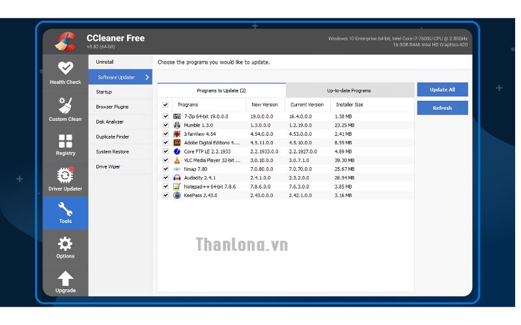Uncheck the KeePass 2.43.0 checkbox
This screenshot has width=521, height=325.
point(165,195)
